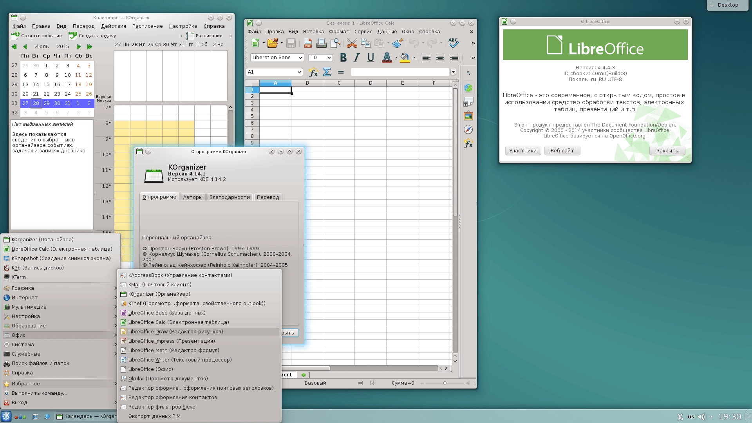The height and width of the screenshot is (423, 752).
Task: Open font color dropdown arrow
Action: tap(396, 58)
